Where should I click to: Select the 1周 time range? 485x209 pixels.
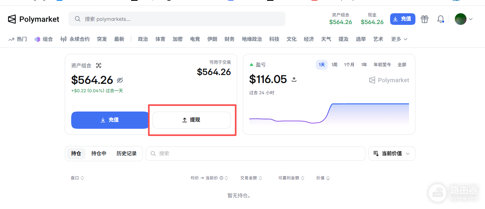point(335,65)
